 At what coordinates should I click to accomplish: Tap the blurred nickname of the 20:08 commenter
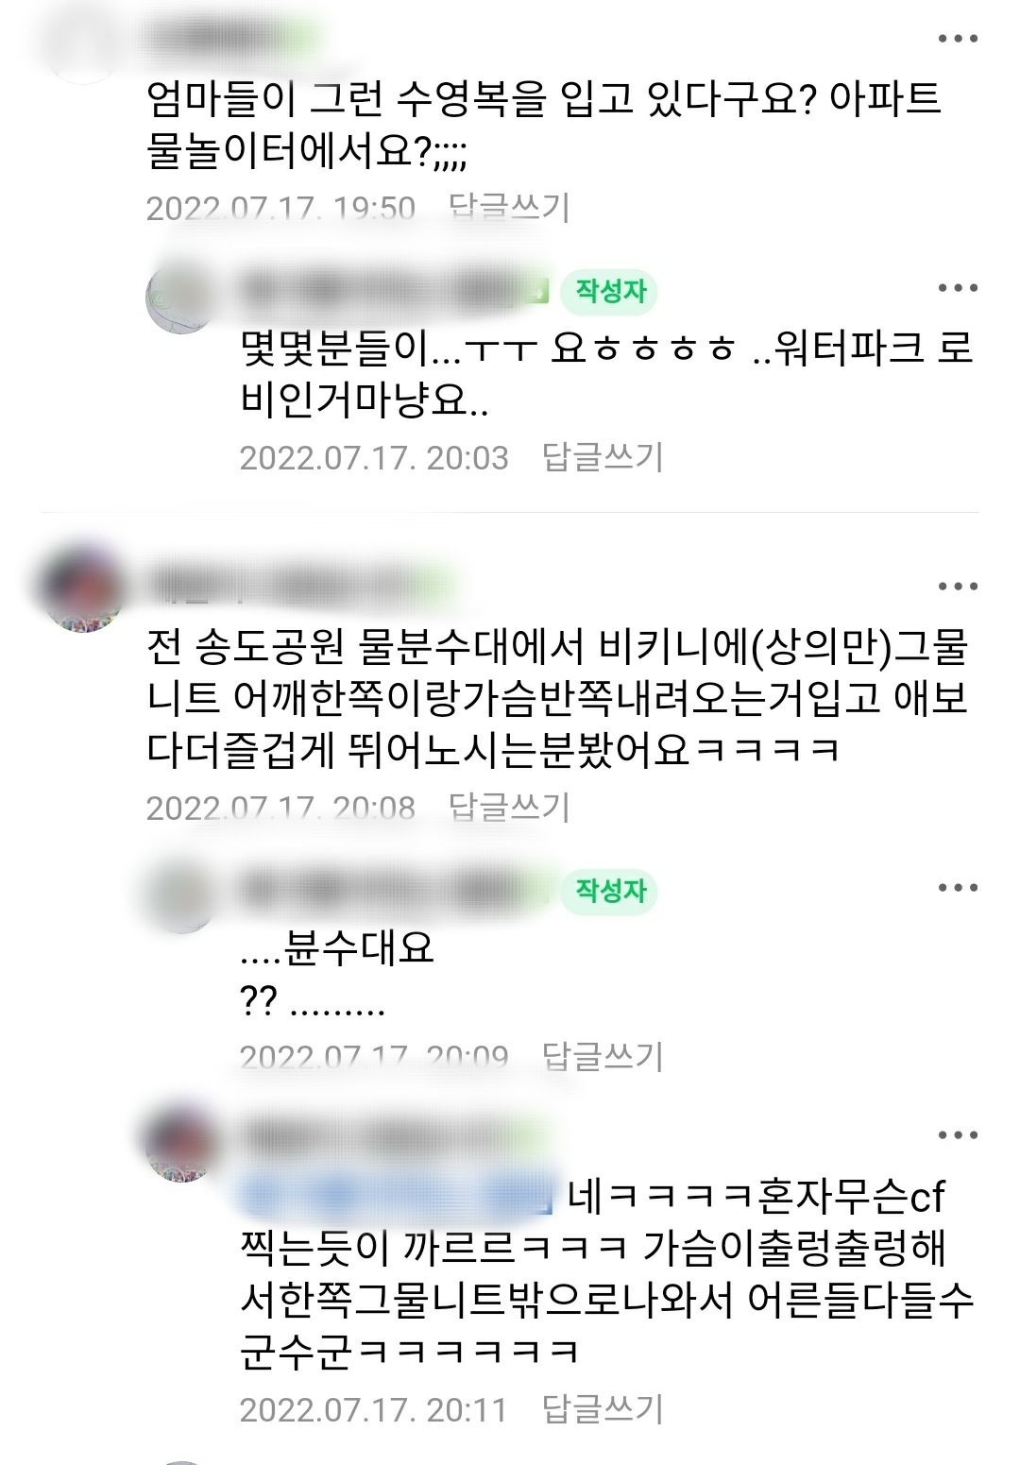[295, 587]
